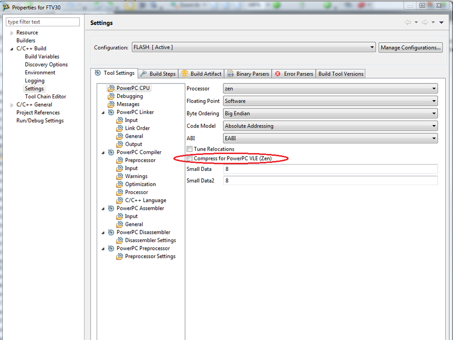Click the type filter text field
453x340 pixels.
tap(43, 22)
